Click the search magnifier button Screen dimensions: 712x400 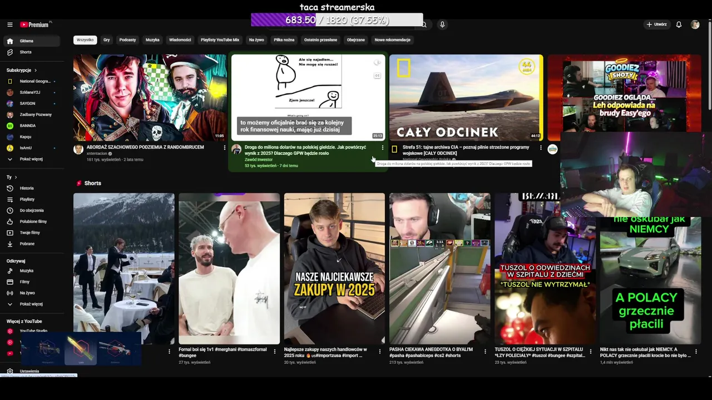point(424,24)
